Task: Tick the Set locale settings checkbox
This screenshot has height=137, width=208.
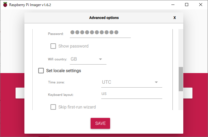Action: tap(41, 71)
